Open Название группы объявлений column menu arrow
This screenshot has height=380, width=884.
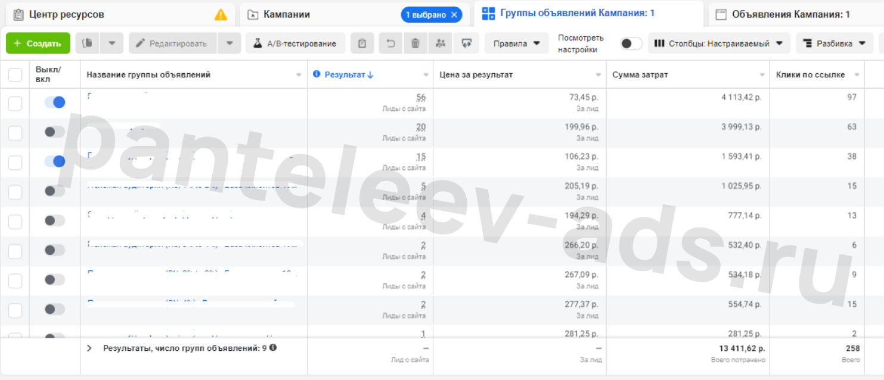[x=299, y=75]
